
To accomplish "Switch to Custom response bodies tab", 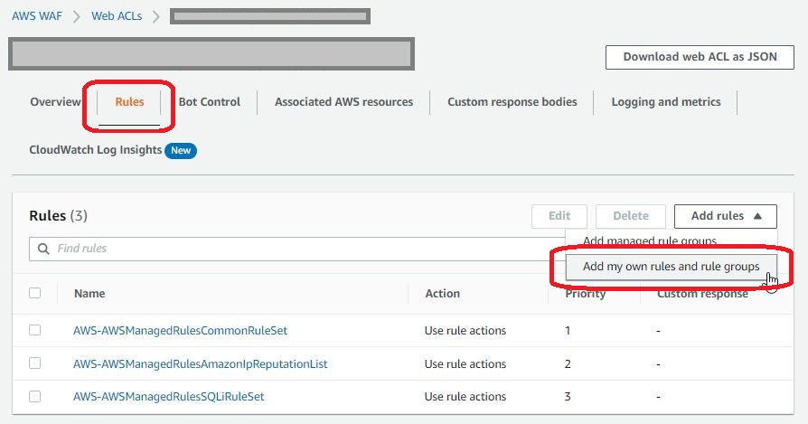I will (x=512, y=102).
